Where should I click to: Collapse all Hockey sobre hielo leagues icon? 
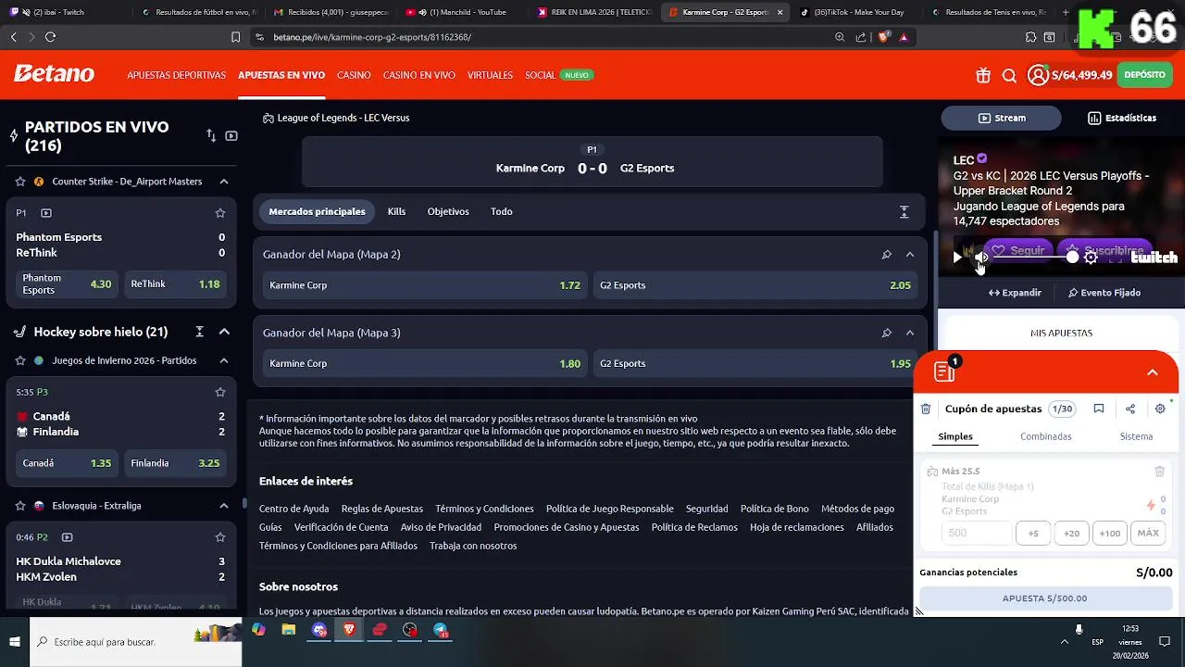click(199, 332)
